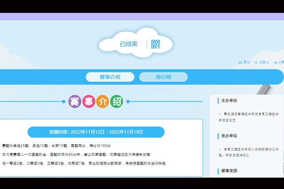Click the green 绍 circle badge
Screen dimensions: 284x189
click(x=116, y=102)
